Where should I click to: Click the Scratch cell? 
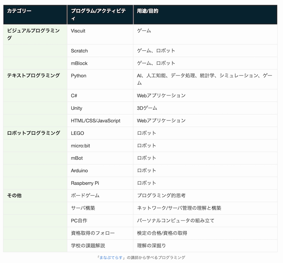(x=100, y=51)
